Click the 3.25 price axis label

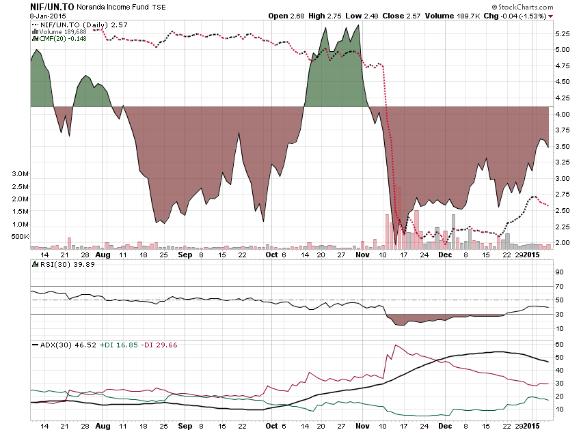coord(563,162)
